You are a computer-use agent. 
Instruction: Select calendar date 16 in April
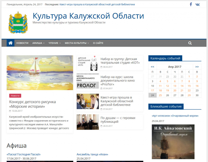(x=197, y=86)
